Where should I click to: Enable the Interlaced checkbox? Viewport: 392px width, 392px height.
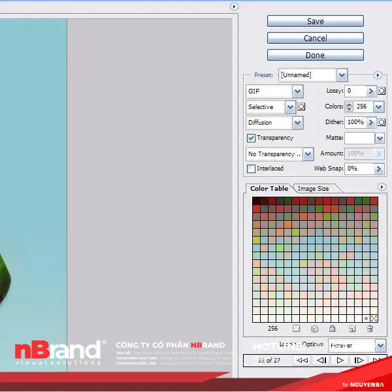tap(251, 169)
